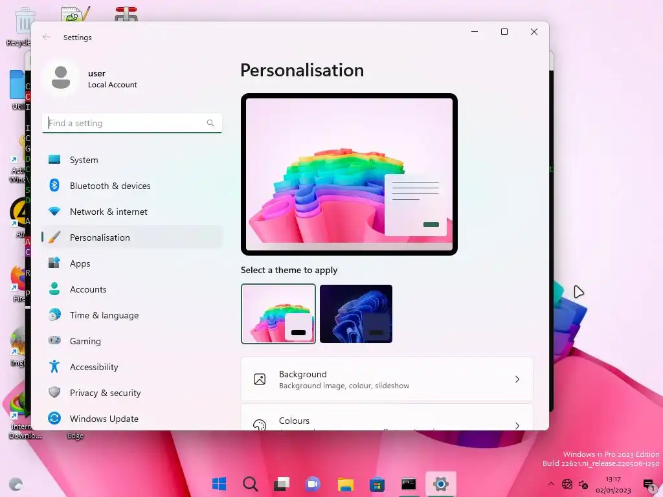This screenshot has height=497, width=663.
Task: Click the Background image icon
Action: click(260, 379)
